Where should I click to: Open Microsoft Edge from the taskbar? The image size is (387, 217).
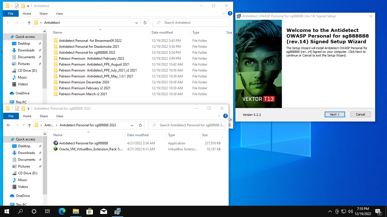tap(62, 211)
